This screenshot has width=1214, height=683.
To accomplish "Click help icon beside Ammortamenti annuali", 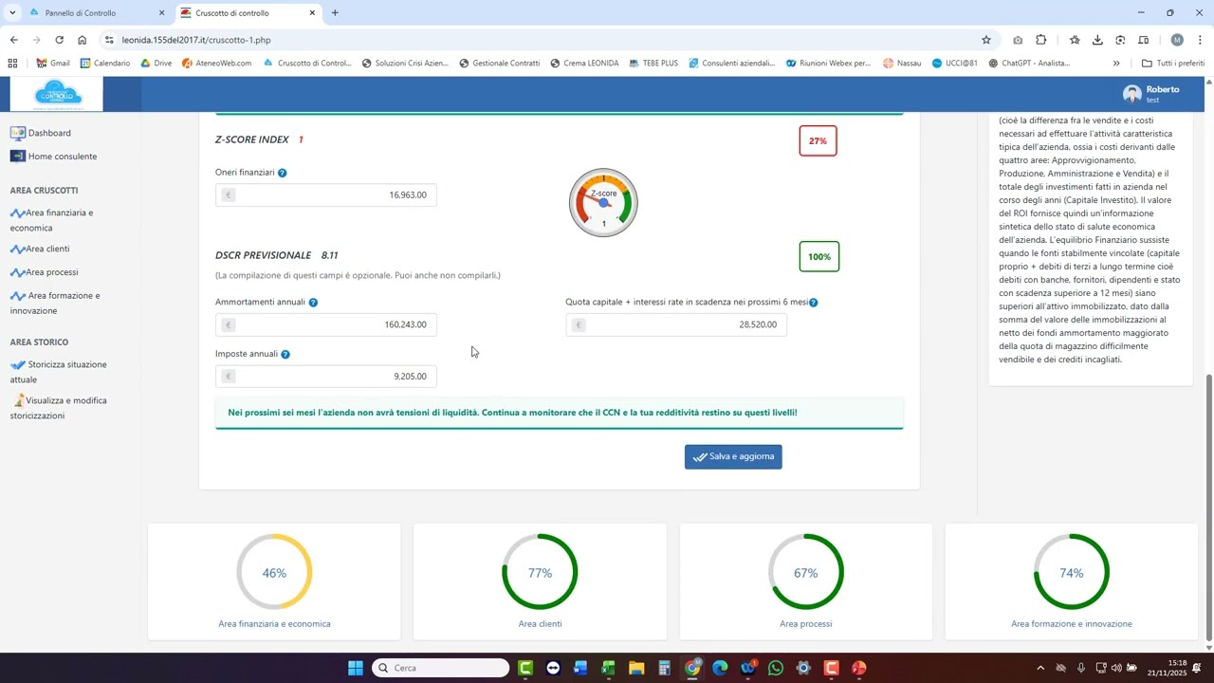I will tap(313, 303).
